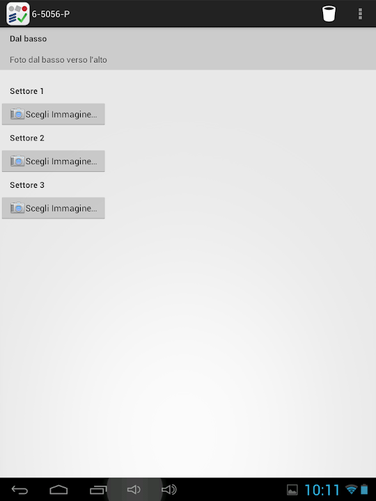Tap the camera icon under Settore 2
This screenshot has width=376, height=501.
point(17,161)
